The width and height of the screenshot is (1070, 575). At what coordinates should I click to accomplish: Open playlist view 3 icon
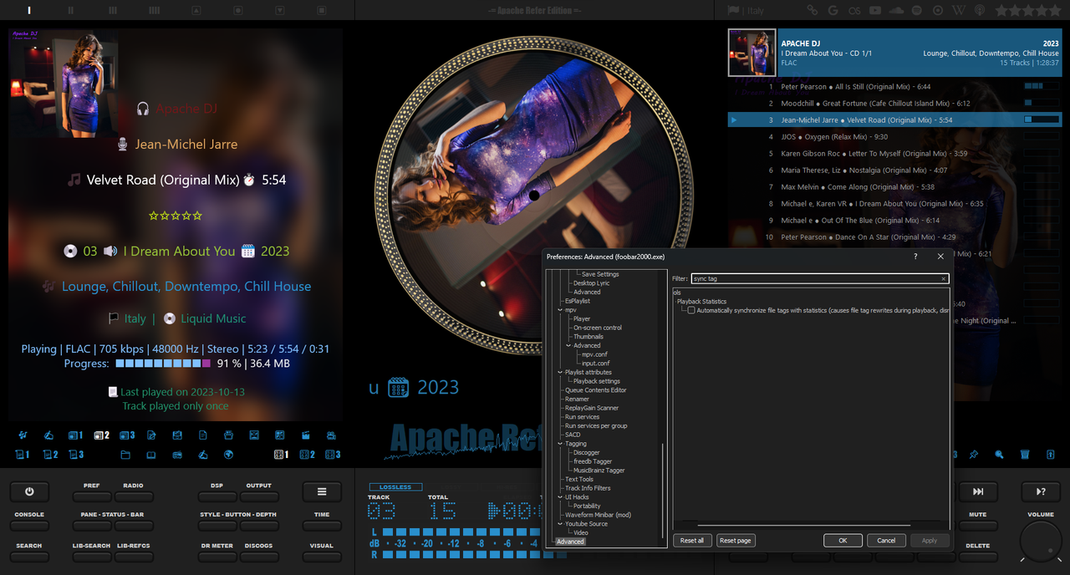point(76,455)
